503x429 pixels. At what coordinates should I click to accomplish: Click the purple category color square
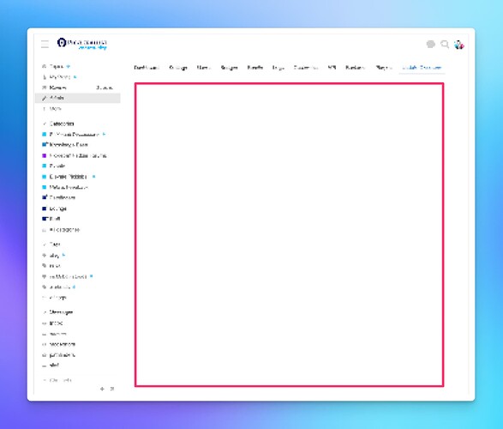[45, 156]
